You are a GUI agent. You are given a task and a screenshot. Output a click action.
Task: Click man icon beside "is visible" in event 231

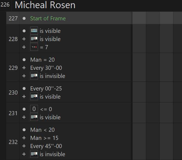tap(34, 117)
